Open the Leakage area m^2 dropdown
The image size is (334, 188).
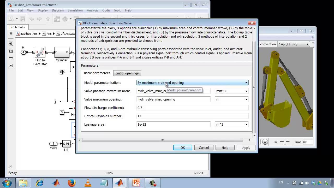point(231,124)
